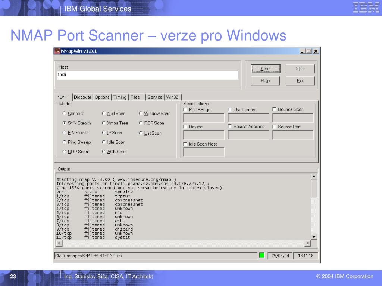
Task: Click the '9/tcp filtered discard' output row
Action: coord(94,229)
